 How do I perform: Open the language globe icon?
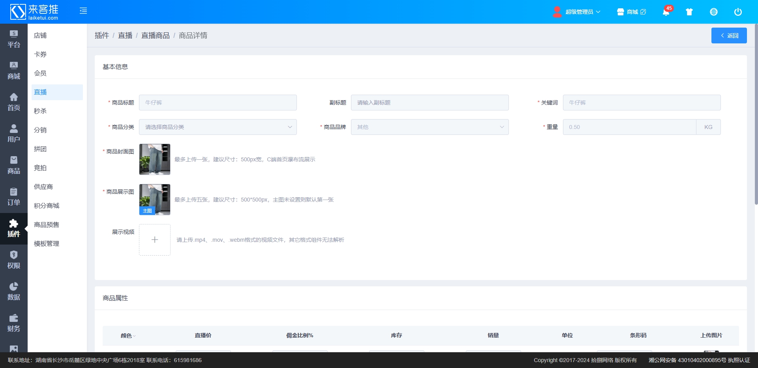pyautogui.click(x=714, y=12)
